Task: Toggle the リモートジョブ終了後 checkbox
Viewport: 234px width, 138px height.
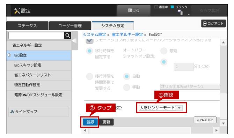Action: 89,41
